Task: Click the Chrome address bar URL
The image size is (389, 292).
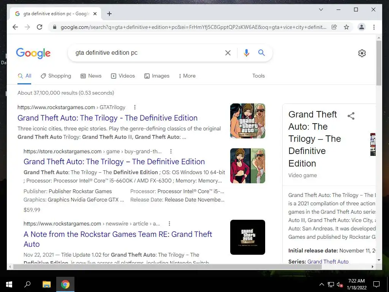Action: click(x=193, y=27)
